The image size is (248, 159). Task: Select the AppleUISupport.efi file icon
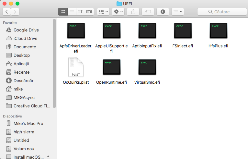(x=111, y=31)
